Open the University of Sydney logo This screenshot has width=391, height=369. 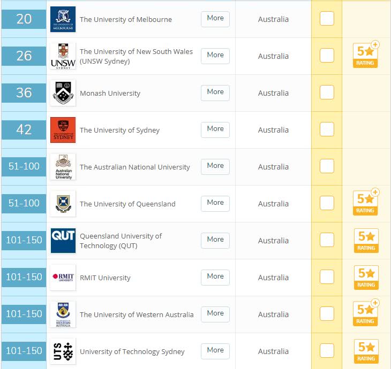(x=63, y=130)
